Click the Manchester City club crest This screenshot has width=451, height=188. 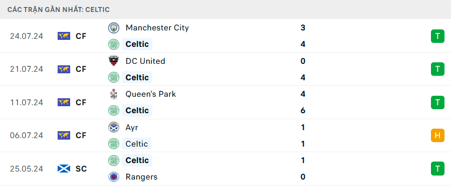click(114, 28)
